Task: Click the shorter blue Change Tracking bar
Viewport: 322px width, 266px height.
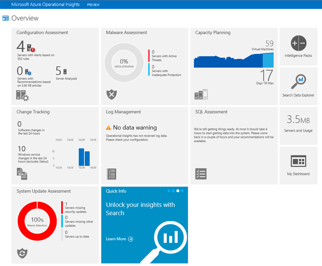Action: 87,158
